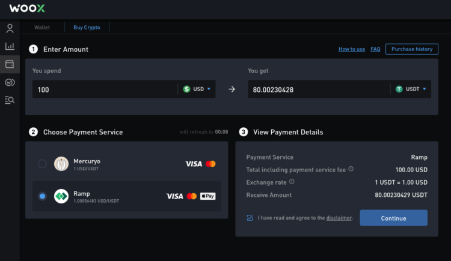The image size is (451, 261).
Task: Expand the USD currency dropdown
Action: click(x=197, y=89)
